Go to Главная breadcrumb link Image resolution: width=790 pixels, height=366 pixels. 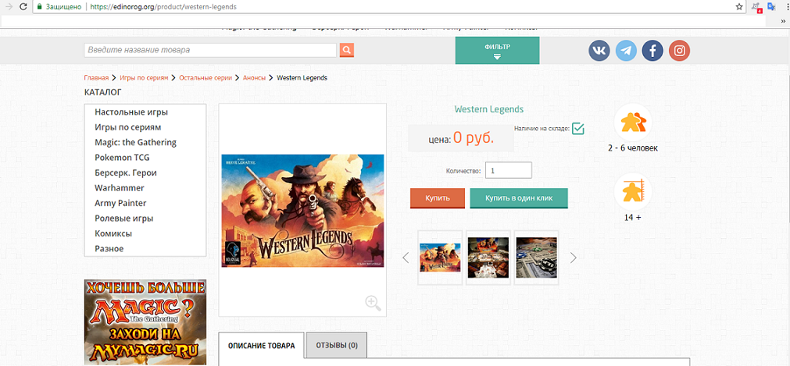point(96,77)
